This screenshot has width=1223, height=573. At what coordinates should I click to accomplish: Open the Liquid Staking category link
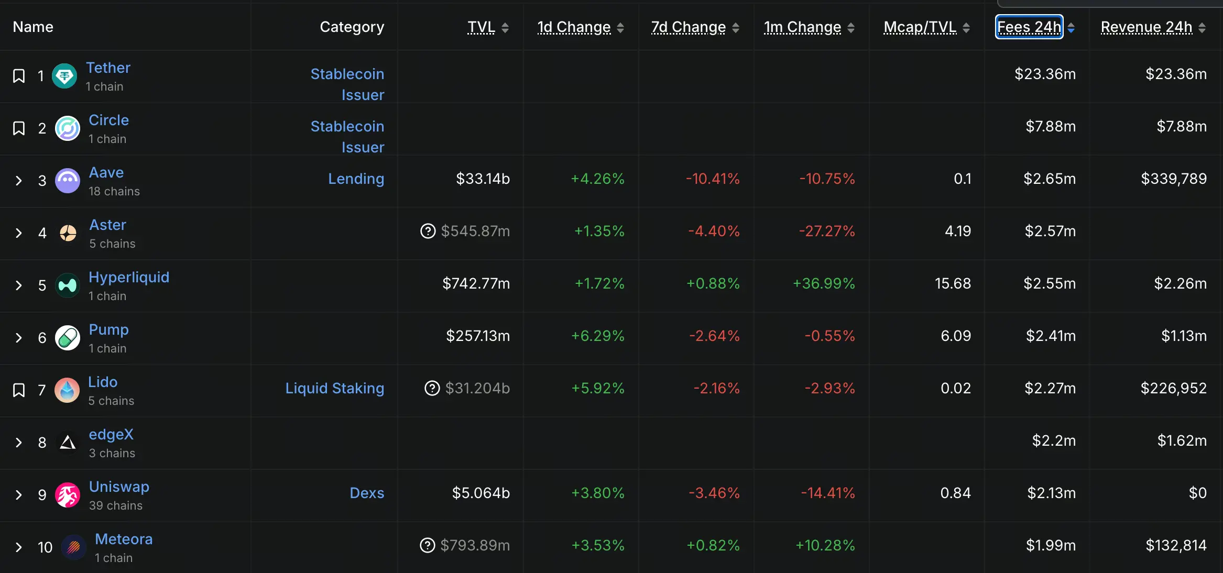(334, 388)
